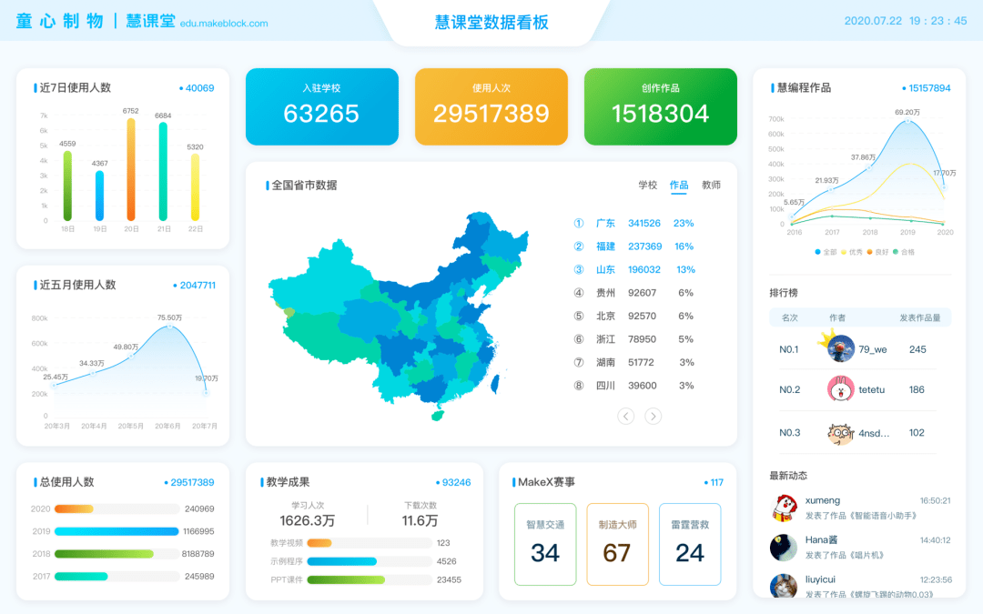Open 79_we's avatar in the ranking
Image resolution: width=983 pixels, height=614 pixels.
click(x=840, y=349)
